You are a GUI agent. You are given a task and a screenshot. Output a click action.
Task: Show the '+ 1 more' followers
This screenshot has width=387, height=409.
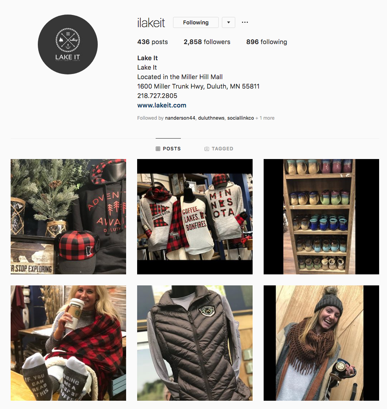point(265,118)
